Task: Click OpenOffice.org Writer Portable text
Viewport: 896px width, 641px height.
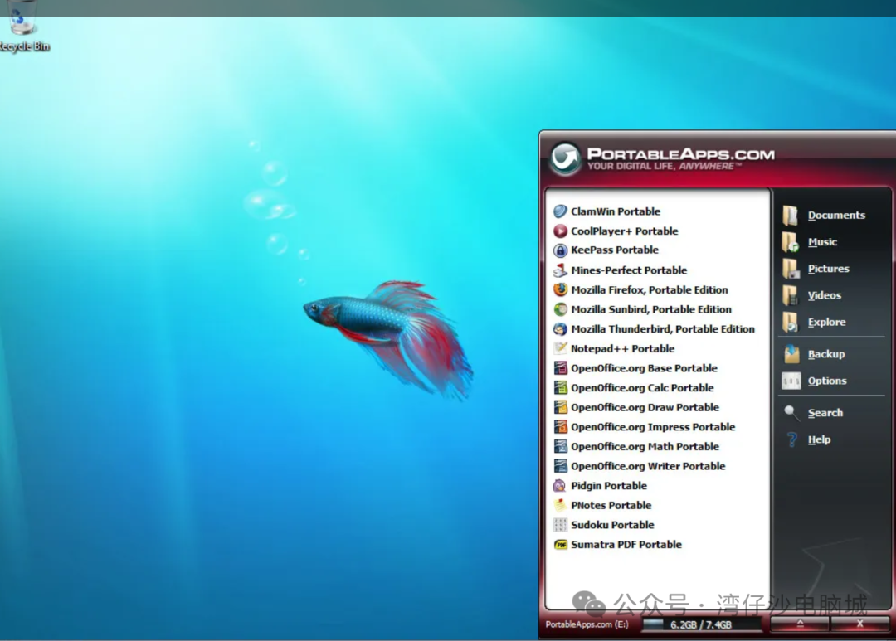Action: pos(648,466)
